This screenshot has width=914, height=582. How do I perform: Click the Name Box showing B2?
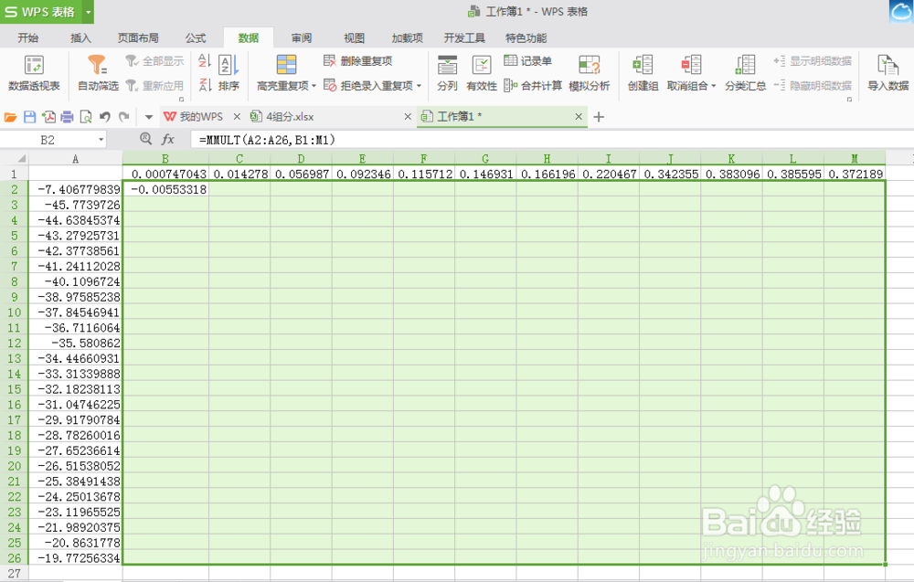click(x=48, y=140)
